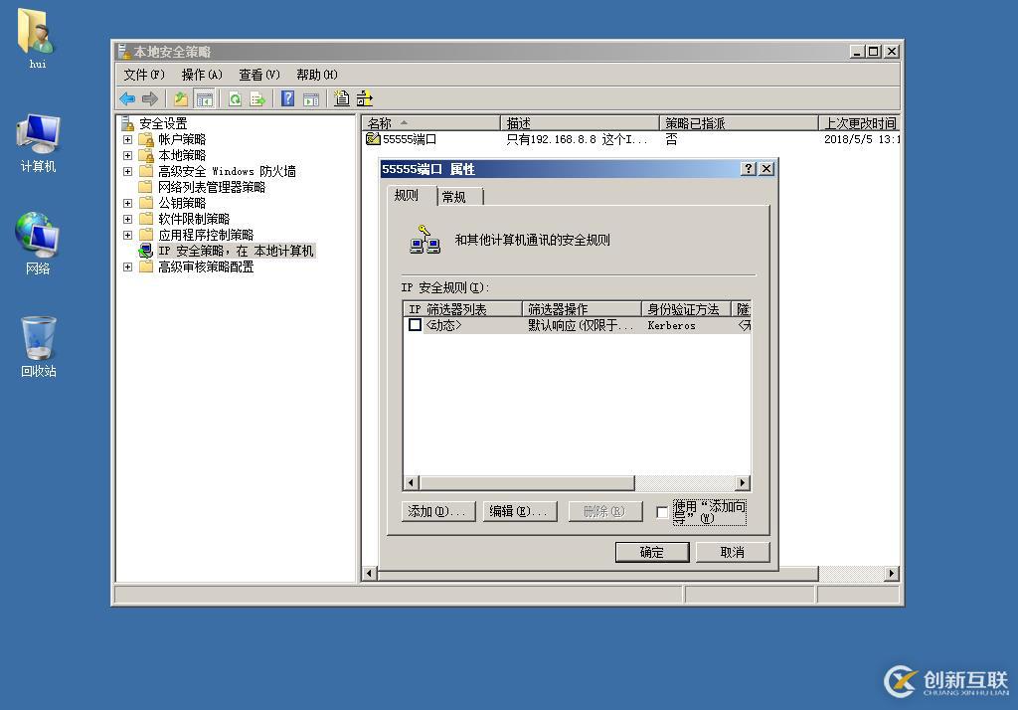This screenshot has height=710, width=1018.
Task: Open the 网络 desktop icon
Action: [x=38, y=243]
